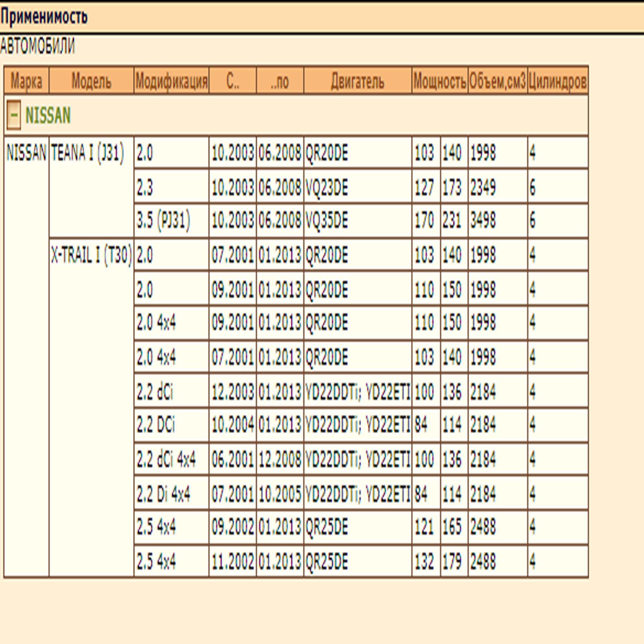Click the Применимость section title

pos(44,17)
